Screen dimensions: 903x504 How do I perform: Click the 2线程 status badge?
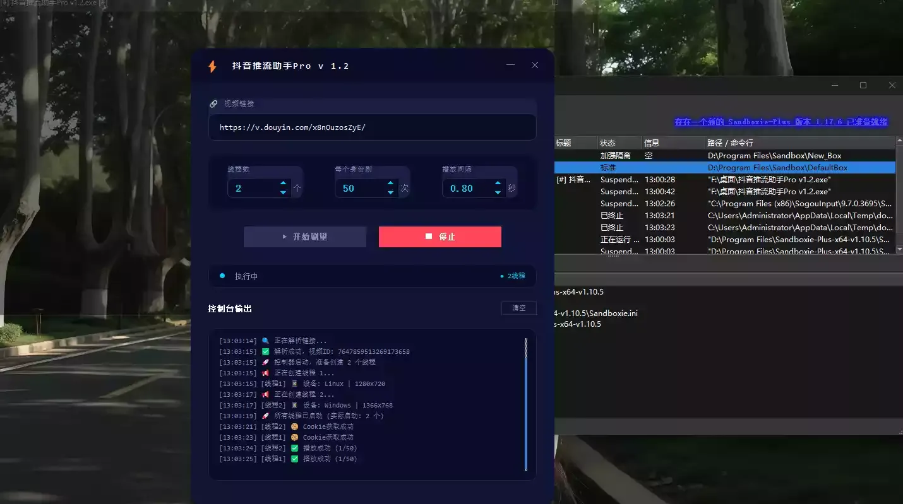tap(512, 276)
